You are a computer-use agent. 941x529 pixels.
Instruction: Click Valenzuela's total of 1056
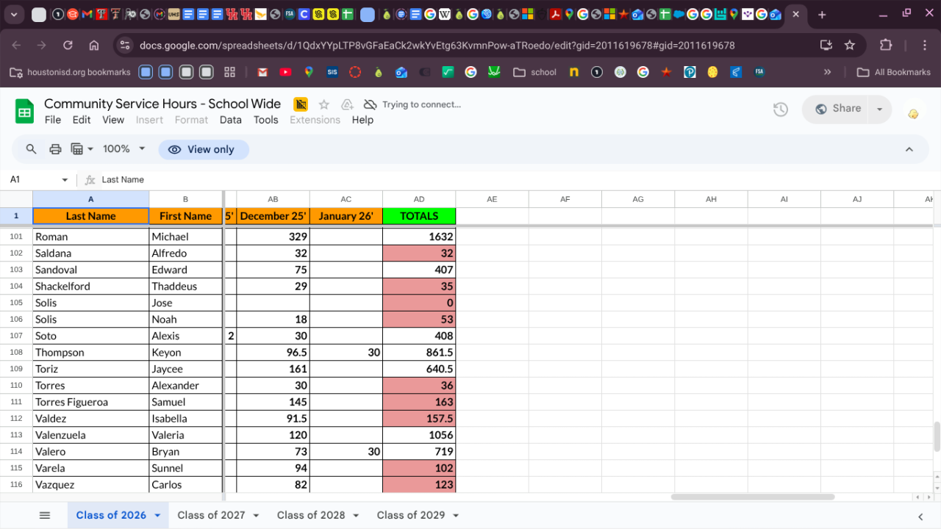[419, 435]
